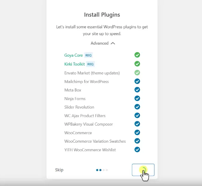Screen dimensions: 202x186
Task: Deselect the Ninja Forms checkbox
Action: [x=137, y=98]
